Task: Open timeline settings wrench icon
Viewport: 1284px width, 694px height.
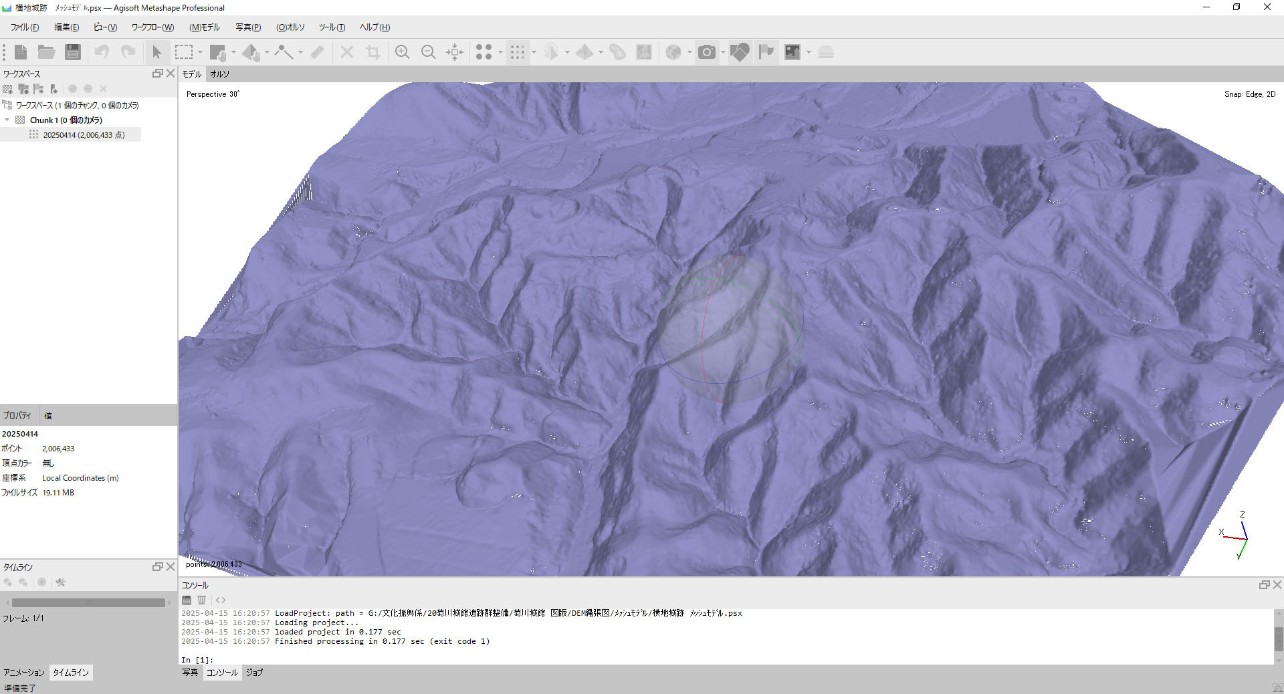Action: [61, 582]
